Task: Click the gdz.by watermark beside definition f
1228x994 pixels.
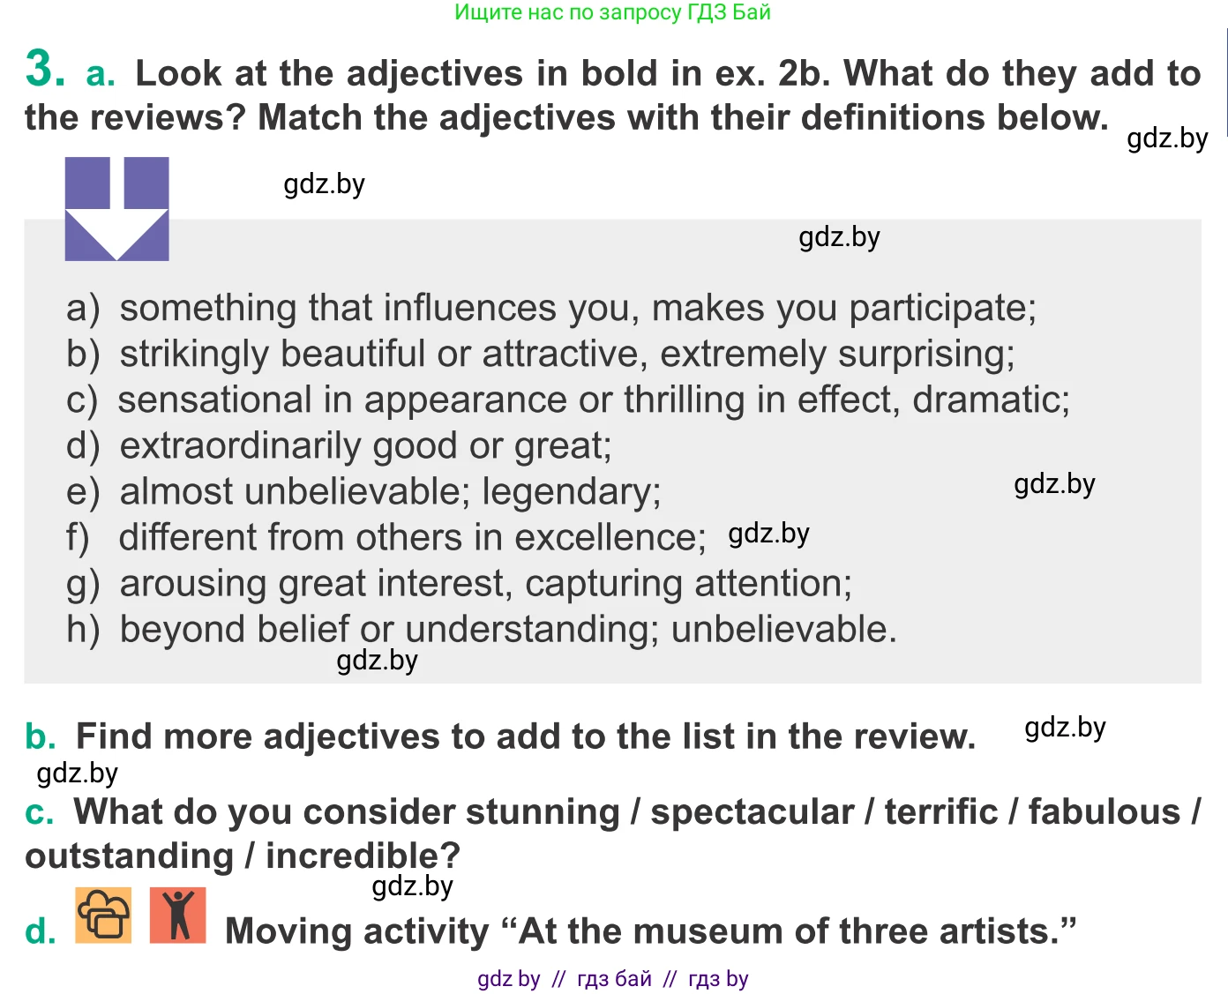Action: 768,534
